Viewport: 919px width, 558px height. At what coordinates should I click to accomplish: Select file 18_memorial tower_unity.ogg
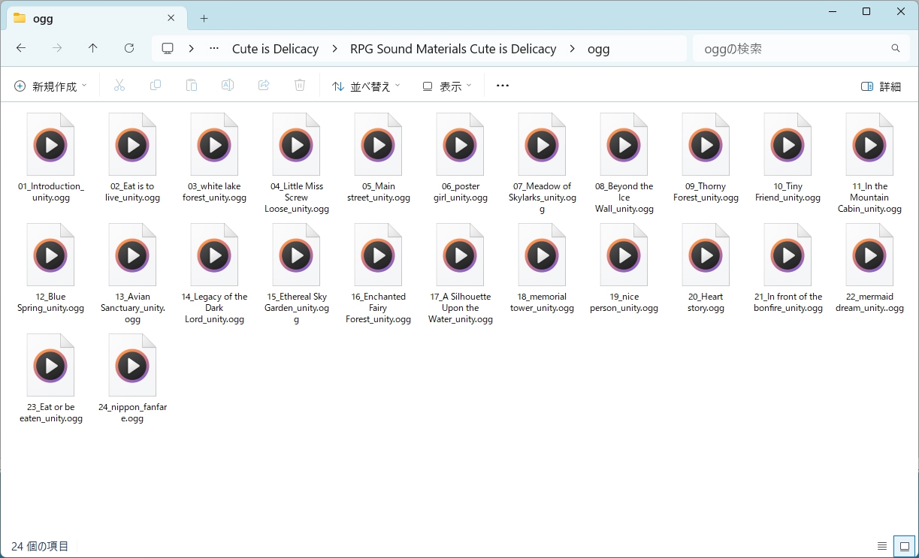[x=543, y=268]
